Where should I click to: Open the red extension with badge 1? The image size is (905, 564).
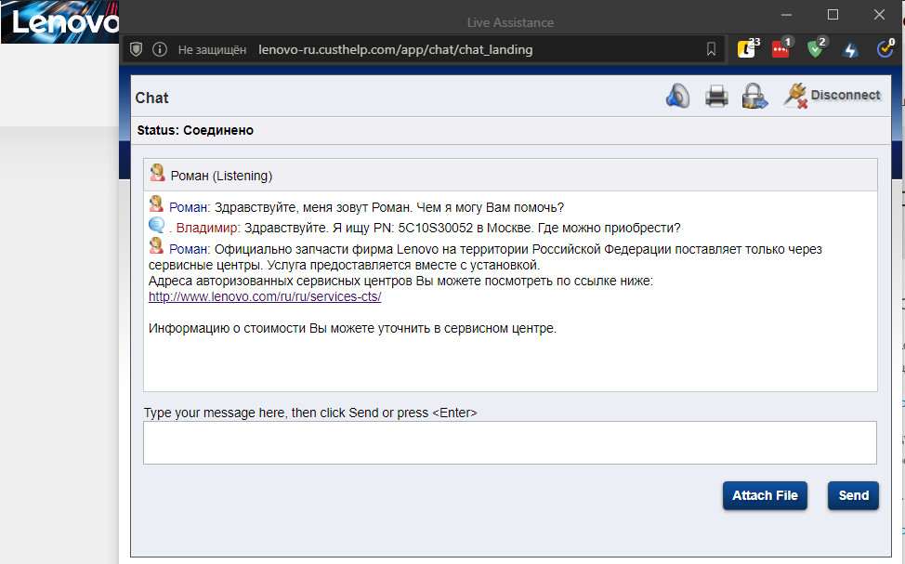[x=780, y=49]
